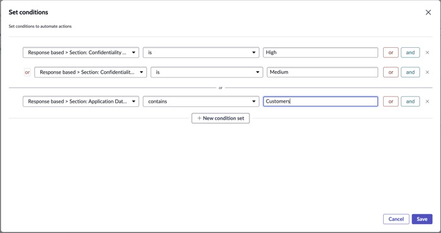Save the conditions
Image resolution: width=441 pixels, height=233 pixels.
[422, 219]
